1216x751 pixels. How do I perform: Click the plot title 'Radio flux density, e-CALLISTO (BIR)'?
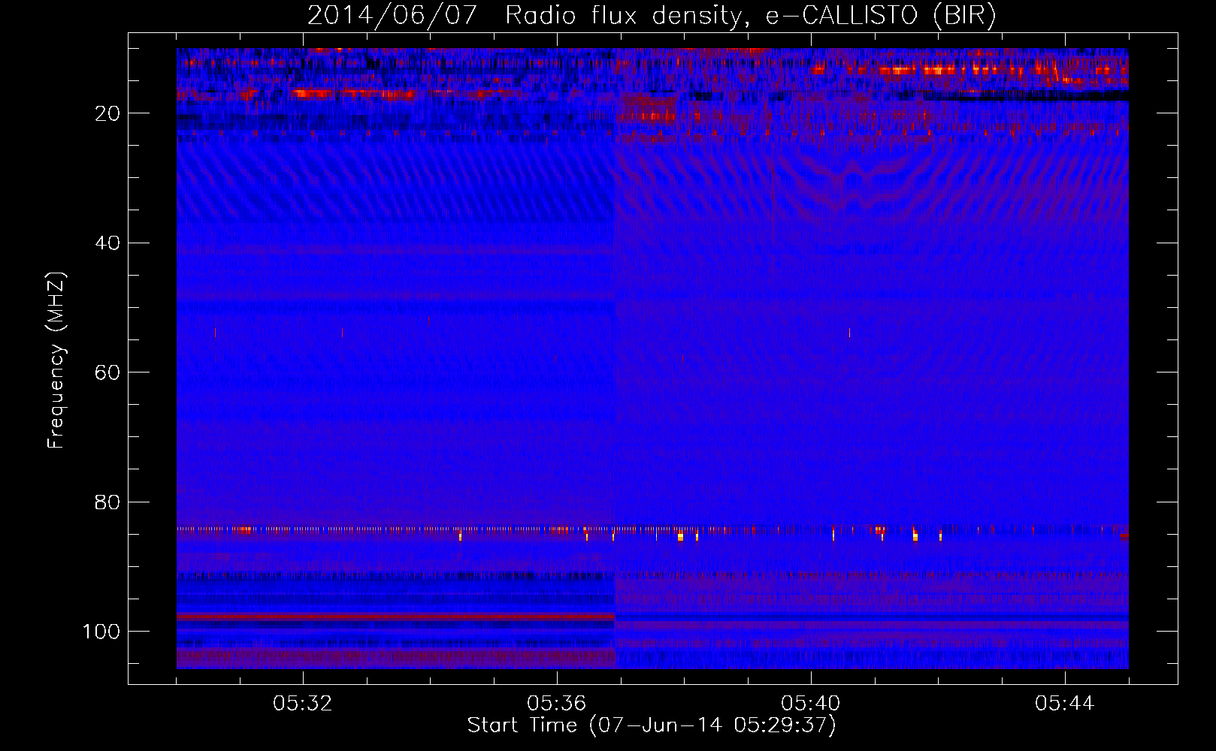750,16
